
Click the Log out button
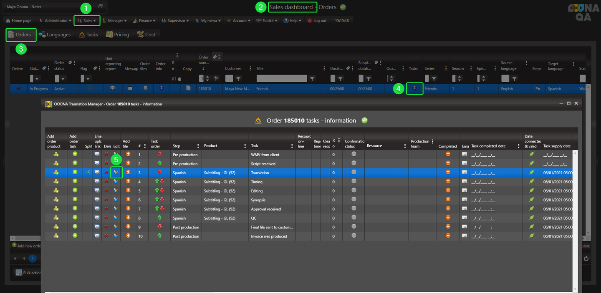tap(317, 20)
